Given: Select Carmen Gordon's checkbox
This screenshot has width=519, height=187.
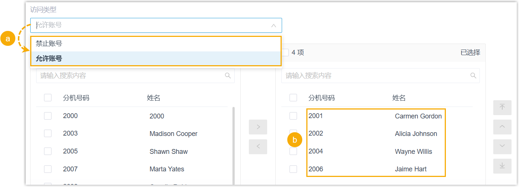Looking at the screenshot, I should pos(293,116).
